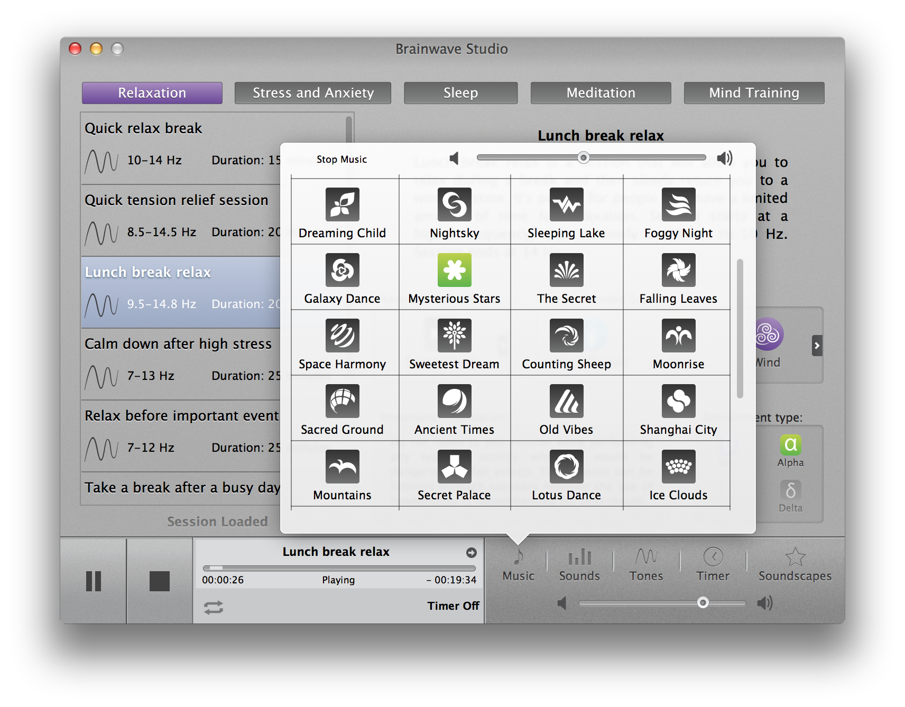Pick the Space Harmony music icon

[342, 336]
